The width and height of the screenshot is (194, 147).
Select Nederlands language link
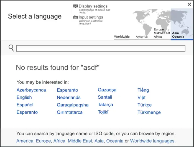tap(68, 98)
